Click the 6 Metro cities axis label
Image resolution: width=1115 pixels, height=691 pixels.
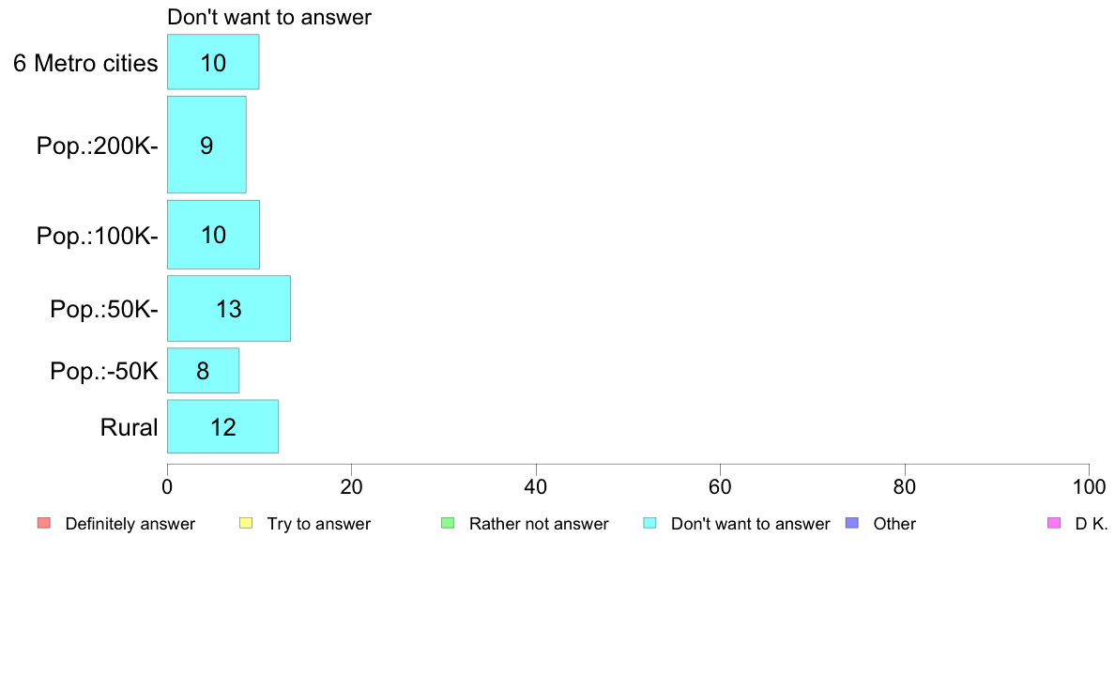pos(85,64)
